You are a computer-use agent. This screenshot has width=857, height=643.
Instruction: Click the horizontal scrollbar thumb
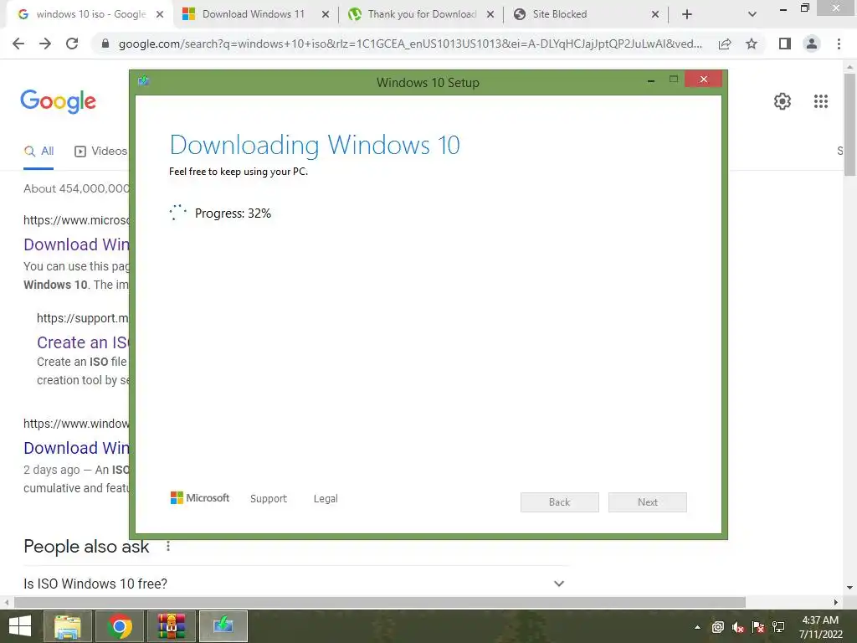[x=380, y=602]
